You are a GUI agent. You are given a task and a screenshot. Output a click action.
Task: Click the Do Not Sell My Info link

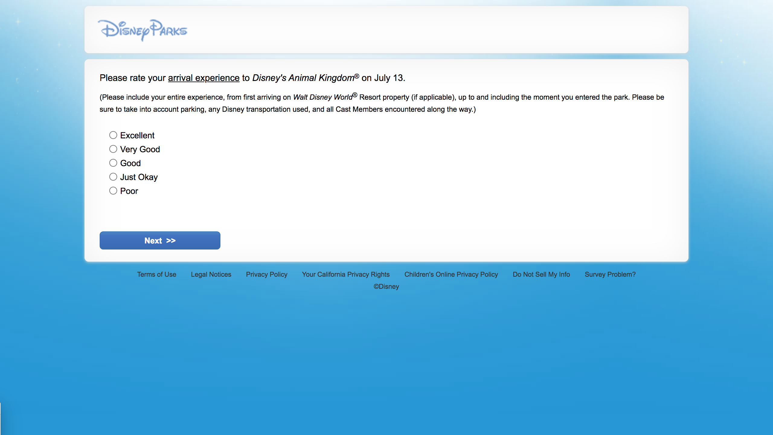pyautogui.click(x=541, y=274)
